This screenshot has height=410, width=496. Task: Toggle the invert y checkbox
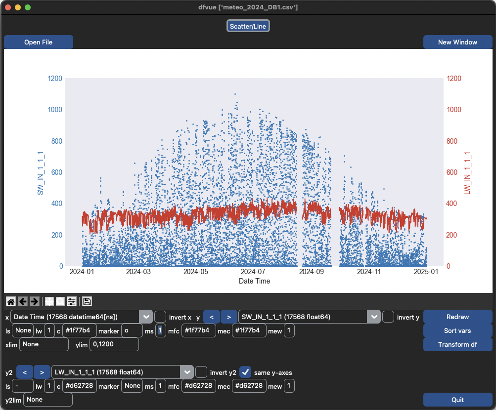[388, 317]
